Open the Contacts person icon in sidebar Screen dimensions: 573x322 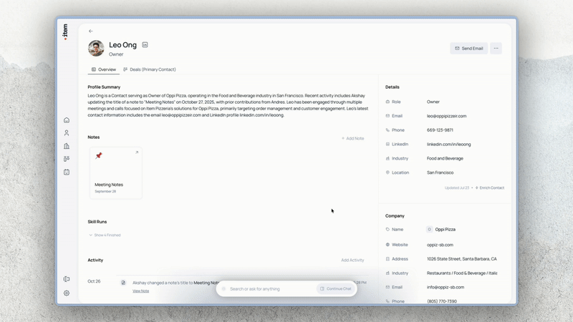[x=67, y=133]
